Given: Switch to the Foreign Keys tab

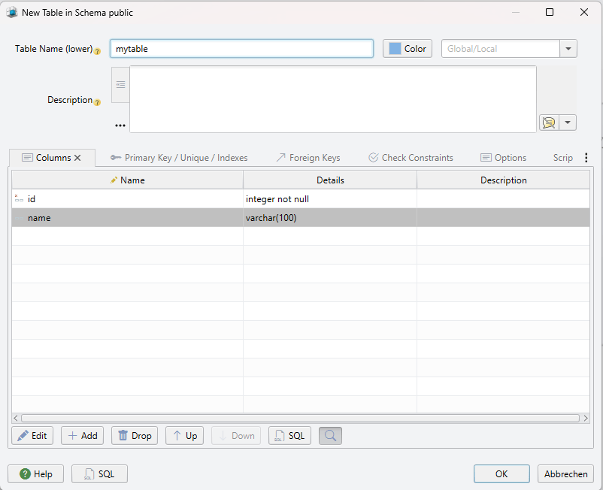Looking at the screenshot, I should coord(308,157).
